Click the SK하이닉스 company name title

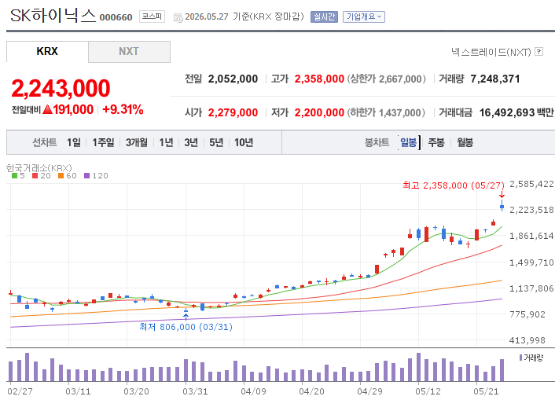tap(53, 16)
